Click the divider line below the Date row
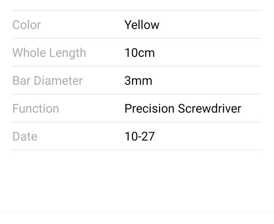Viewport: 274px width, 224px height. click(x=137, y=150)
